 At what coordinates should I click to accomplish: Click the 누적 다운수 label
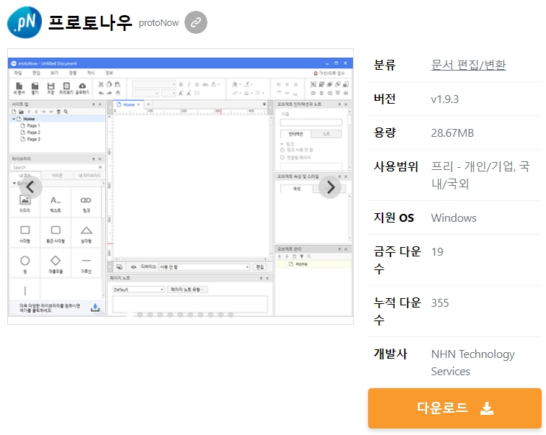398,311
